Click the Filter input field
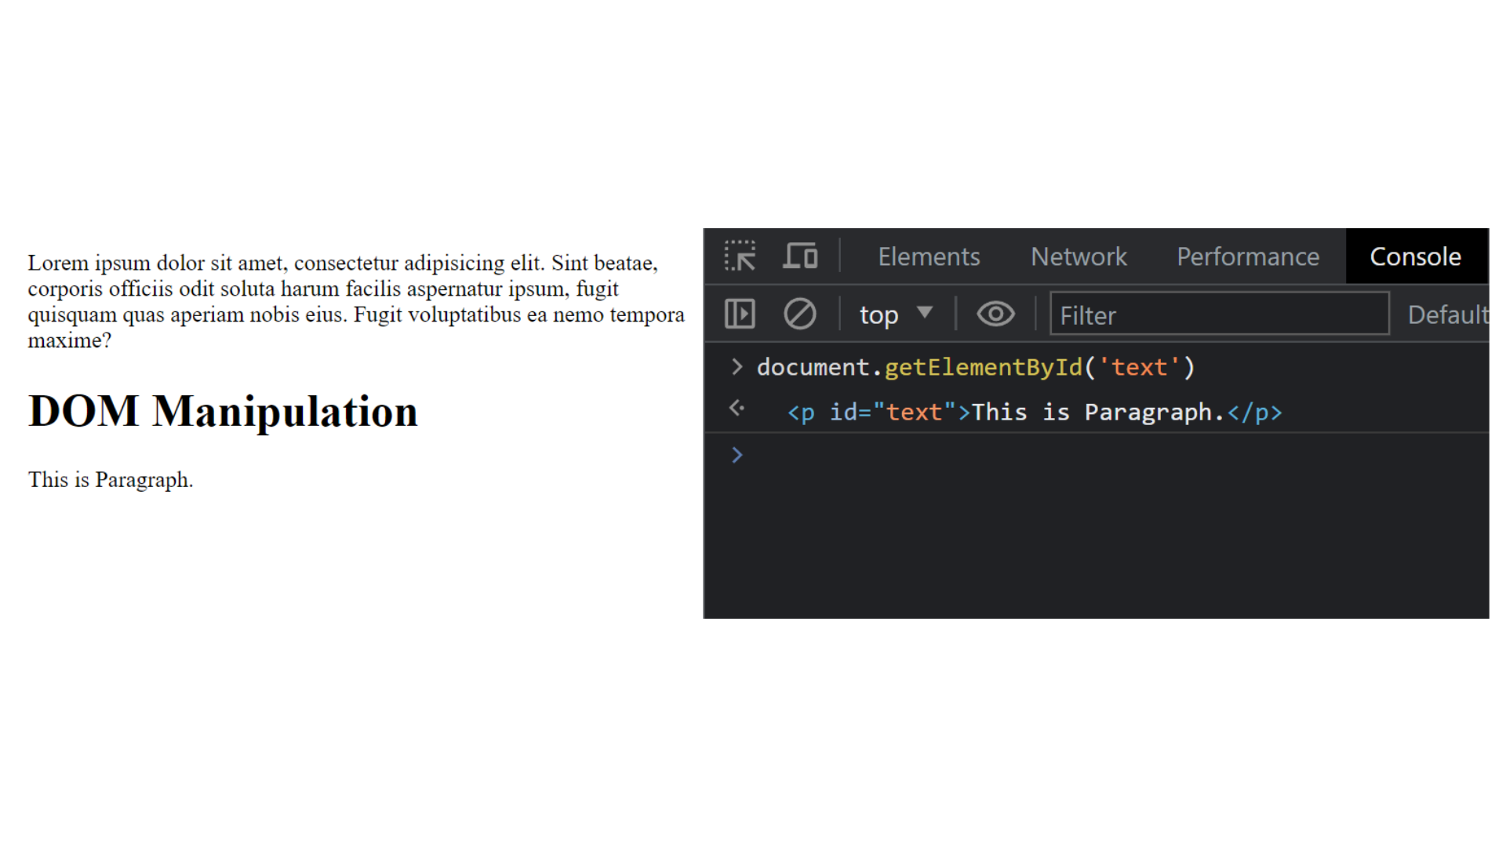Screen dimensions: 1506x847 1220,315
